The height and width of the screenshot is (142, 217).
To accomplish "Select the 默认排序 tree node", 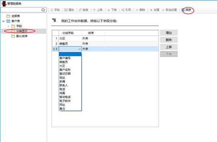I will point(20,36).
